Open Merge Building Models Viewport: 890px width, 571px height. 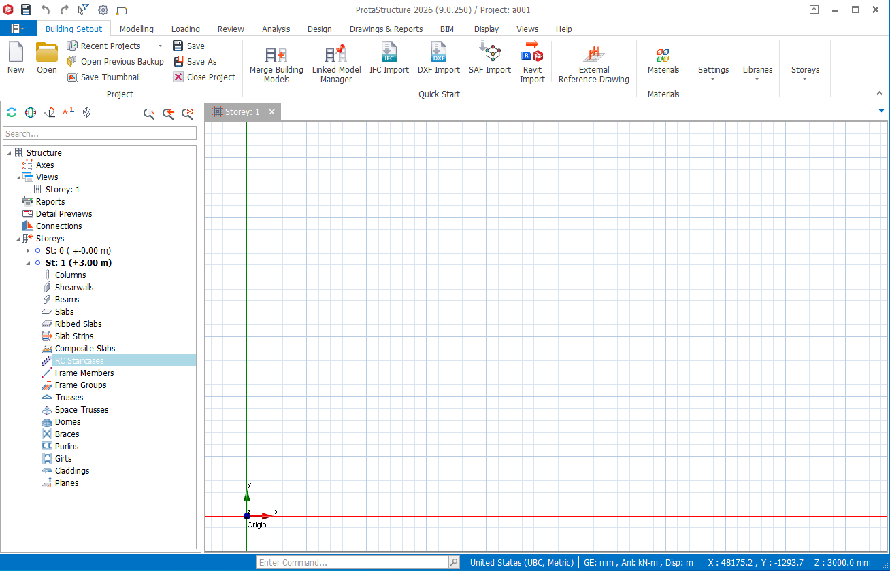pyautogui.click(x=276, y=54)
